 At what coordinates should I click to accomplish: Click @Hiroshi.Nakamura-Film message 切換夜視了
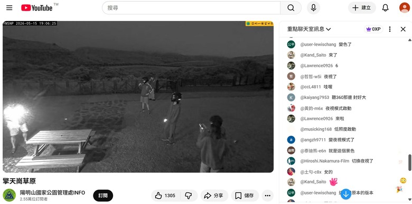coord(362,161)
